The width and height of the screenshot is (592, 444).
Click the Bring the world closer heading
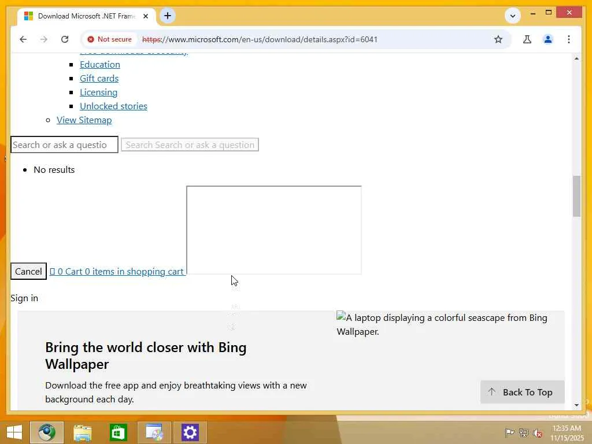point(146,356)
